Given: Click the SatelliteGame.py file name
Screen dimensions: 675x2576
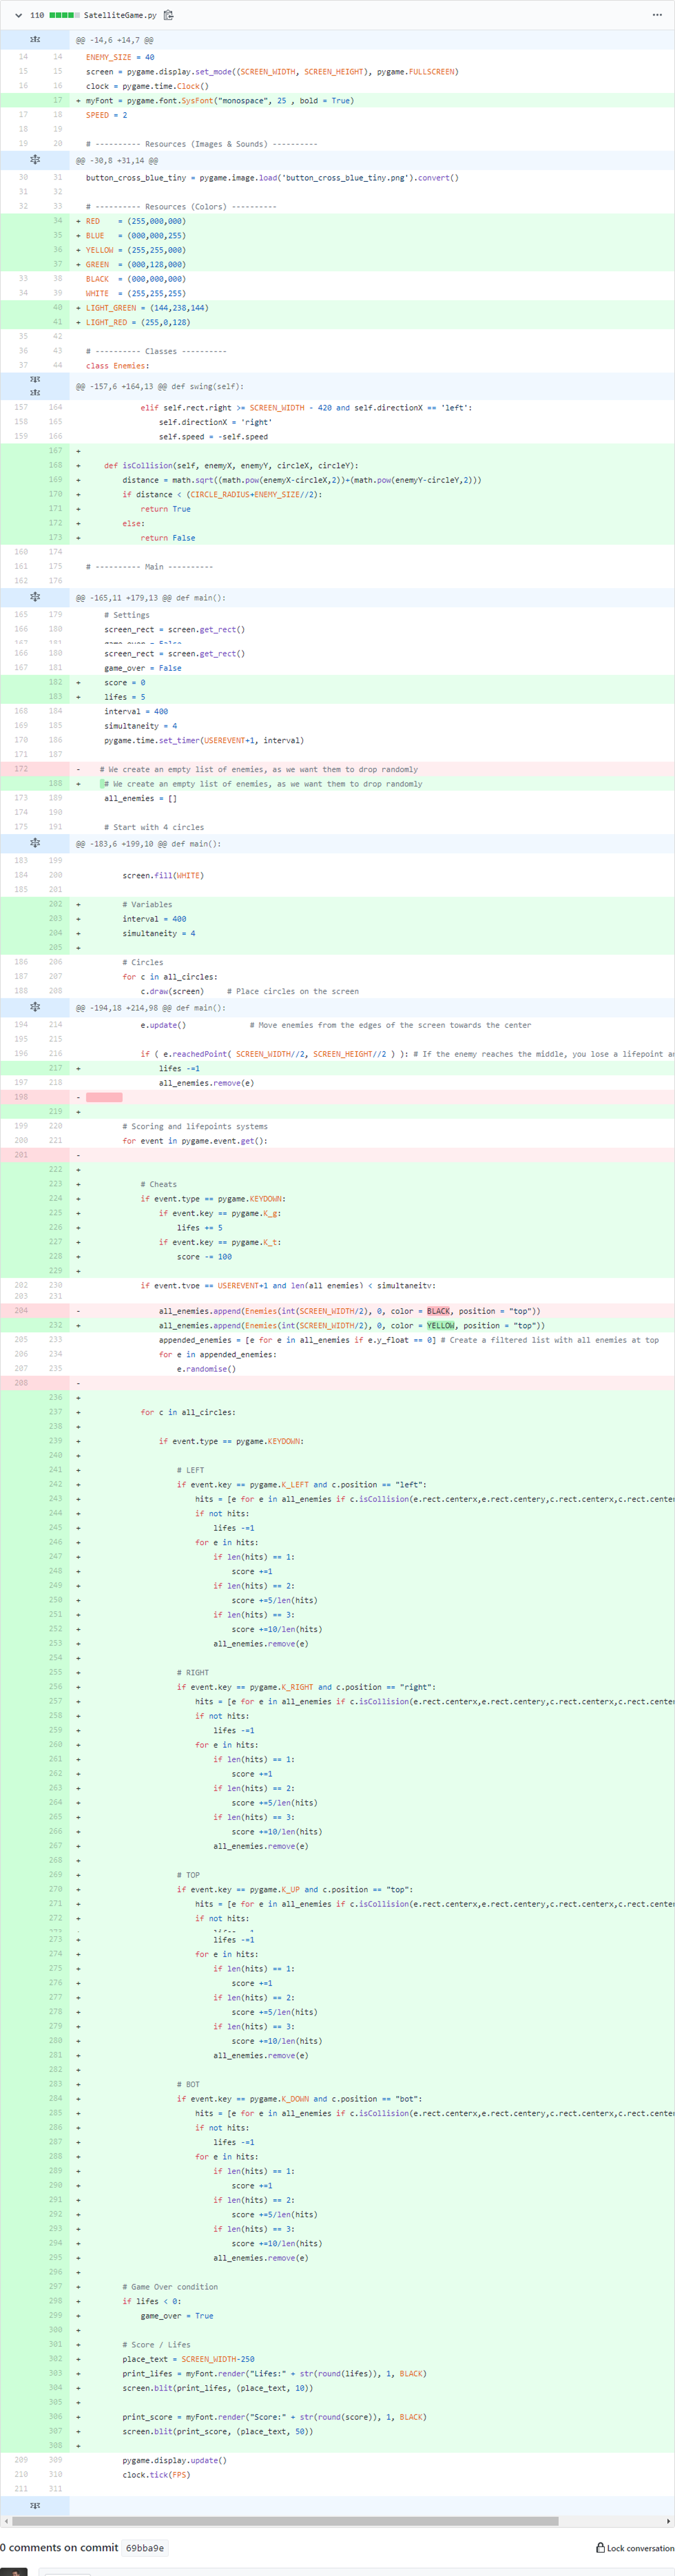Looking at the screenshot, I should pyautogui.click(x=119, y=15).
